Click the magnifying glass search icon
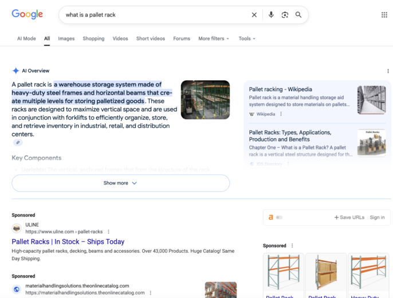 point(298,15)
